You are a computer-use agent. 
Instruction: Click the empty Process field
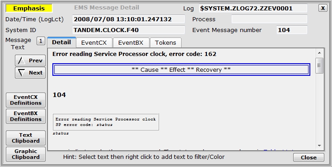(269, 19)
